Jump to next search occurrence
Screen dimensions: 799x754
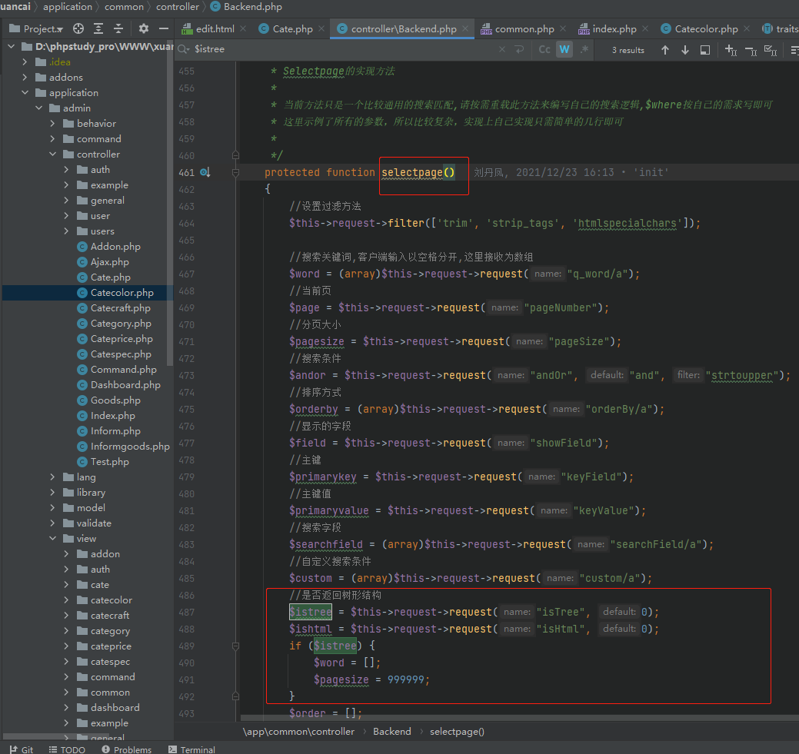(x=685, y=50)
